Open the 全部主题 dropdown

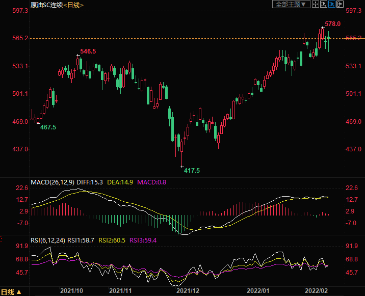[x=291, y=4]
